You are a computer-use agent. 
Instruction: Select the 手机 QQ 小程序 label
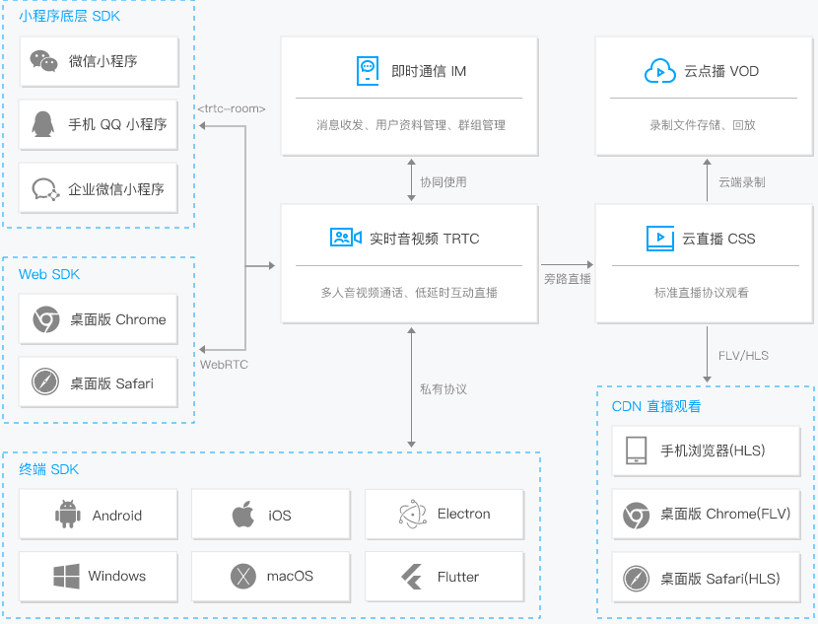117,124
